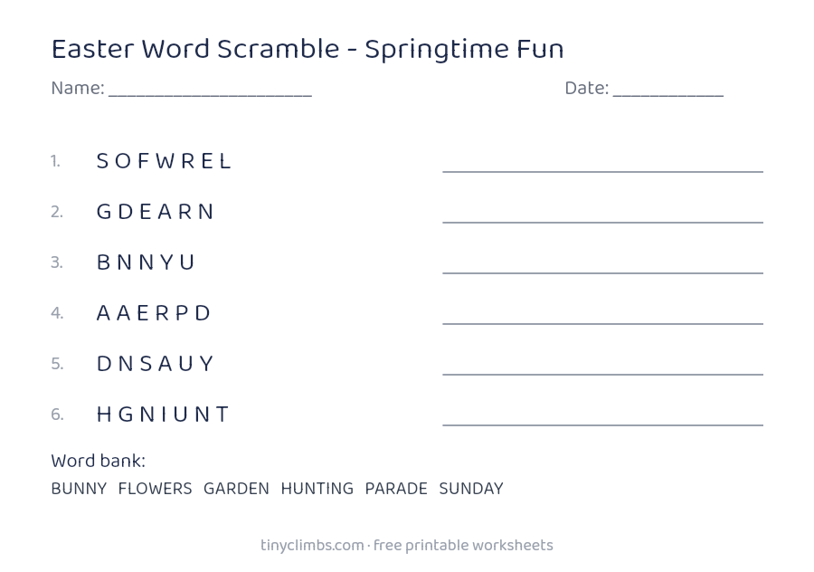The width and height of the screenshot is (814, 572).
Task: Click answer line for BNNYU
Action: (602, 272)
